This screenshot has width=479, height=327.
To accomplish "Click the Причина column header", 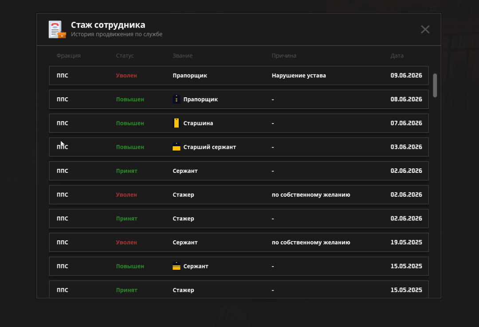I will [284, 56].
